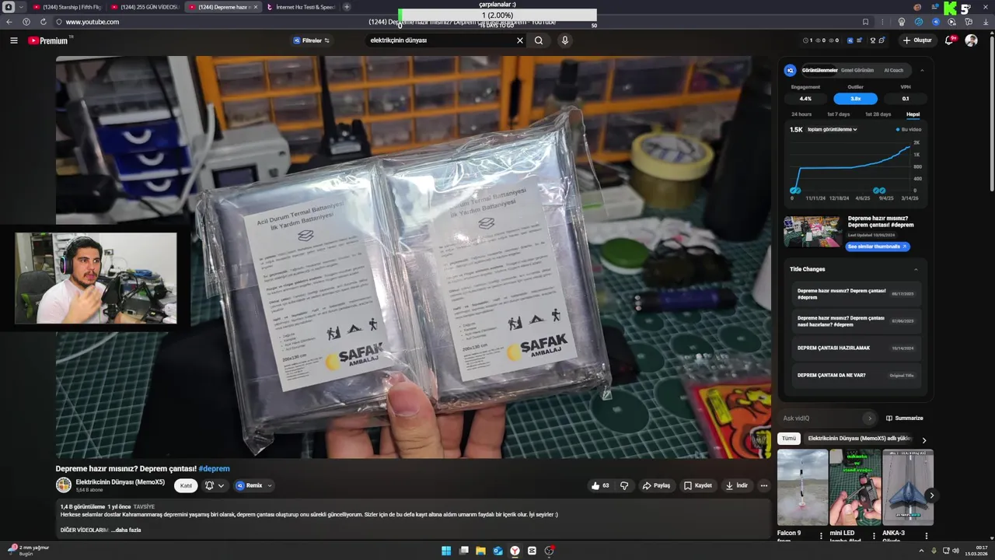Click 'DEPREM ÇANTAM DA NE VAR?' original title
995x560 pixels.
[855, 375]
